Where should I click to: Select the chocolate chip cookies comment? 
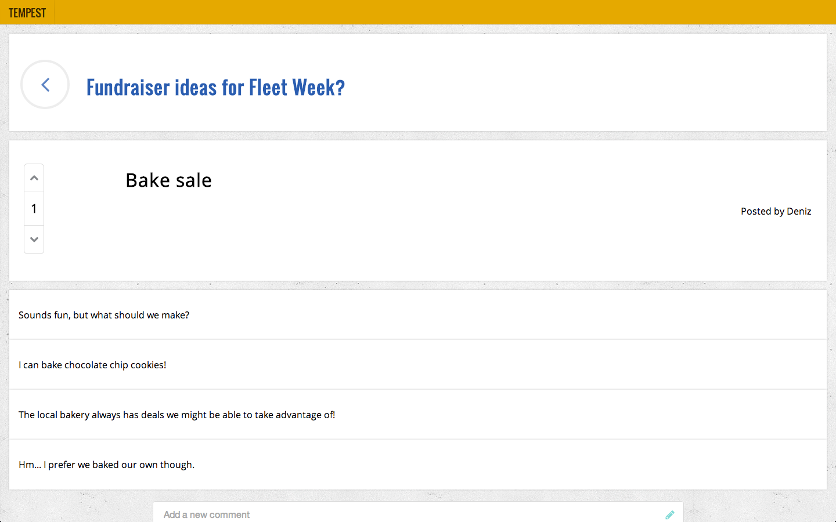click(x=92, y=365)
